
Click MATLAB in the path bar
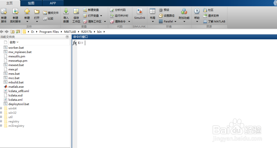[70, 32]
